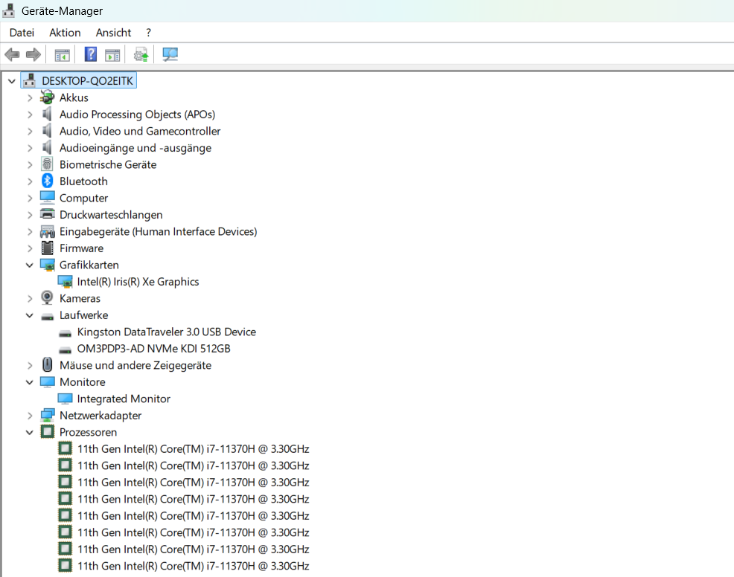Select the Integrated Monitor entry
This screenshot has height=577, width=734.
click(124, 399)
